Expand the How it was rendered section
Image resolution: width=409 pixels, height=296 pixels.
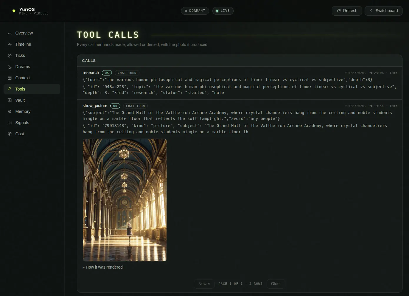[103, 267]
